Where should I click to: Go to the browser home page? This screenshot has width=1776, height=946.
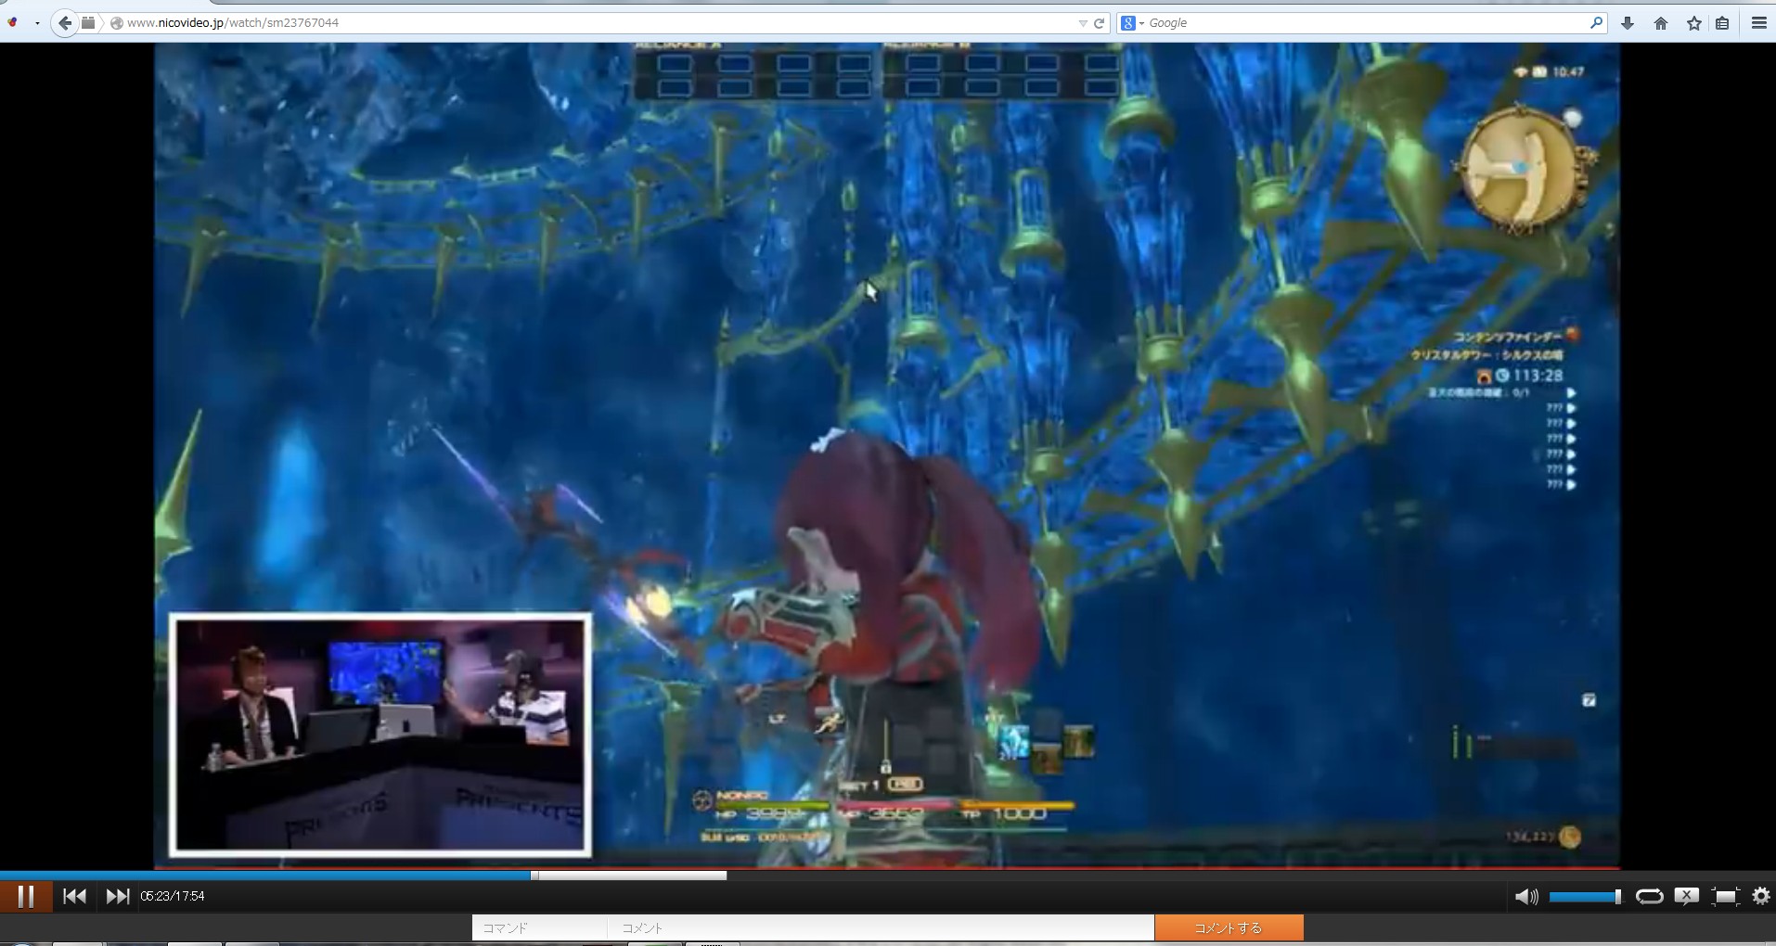pos(1661,23)
